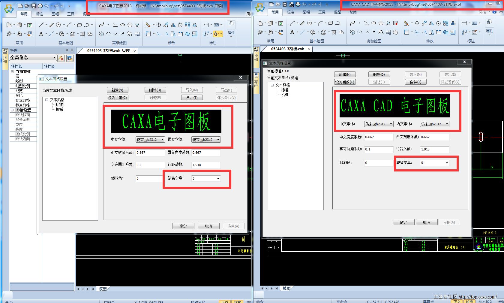Click 设为当前(C) in the left dialog

[x=118, y=98]
